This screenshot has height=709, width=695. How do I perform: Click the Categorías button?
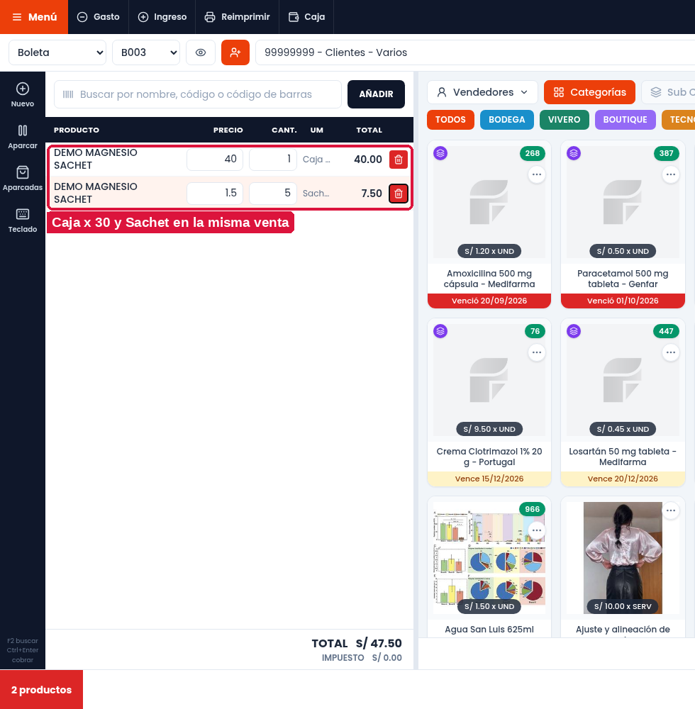pos(589,92)
